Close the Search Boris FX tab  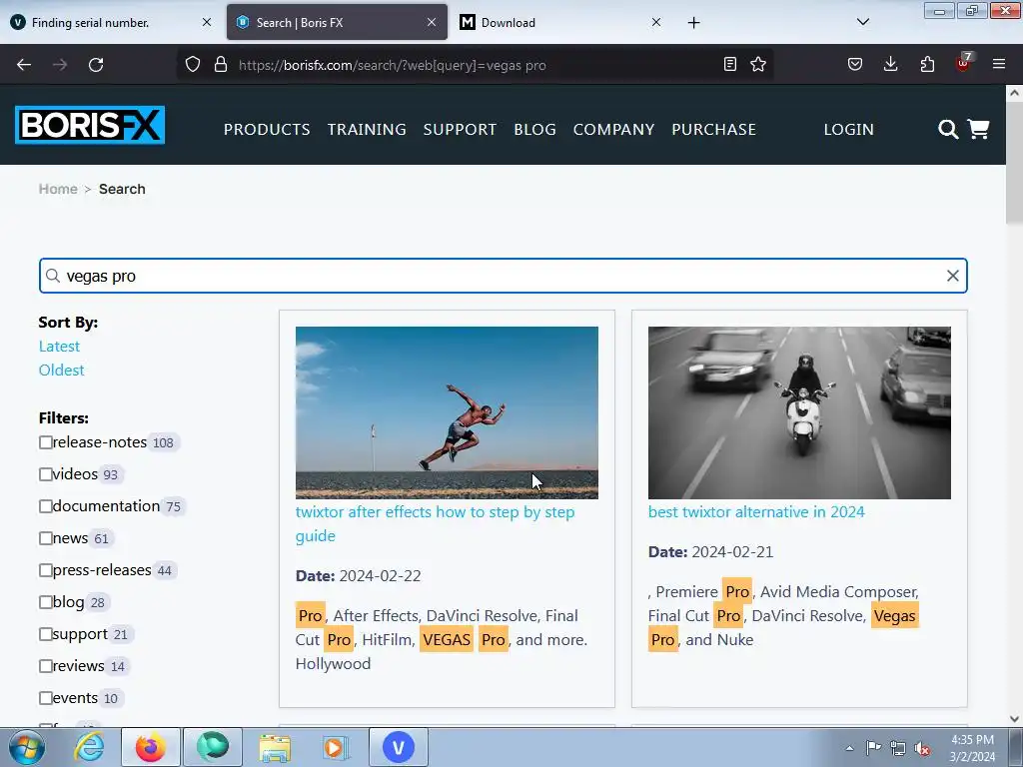(x=432, y=22)
